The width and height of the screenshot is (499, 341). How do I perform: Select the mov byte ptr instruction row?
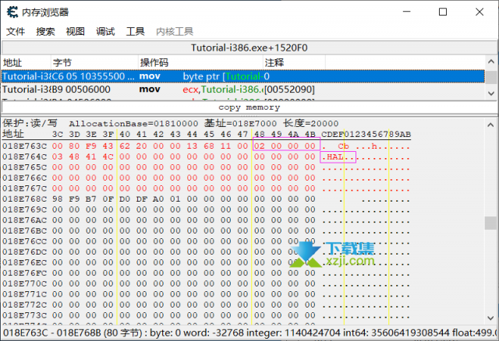pos(242,76)
